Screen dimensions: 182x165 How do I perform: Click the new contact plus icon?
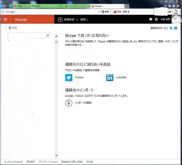[60, 20]
